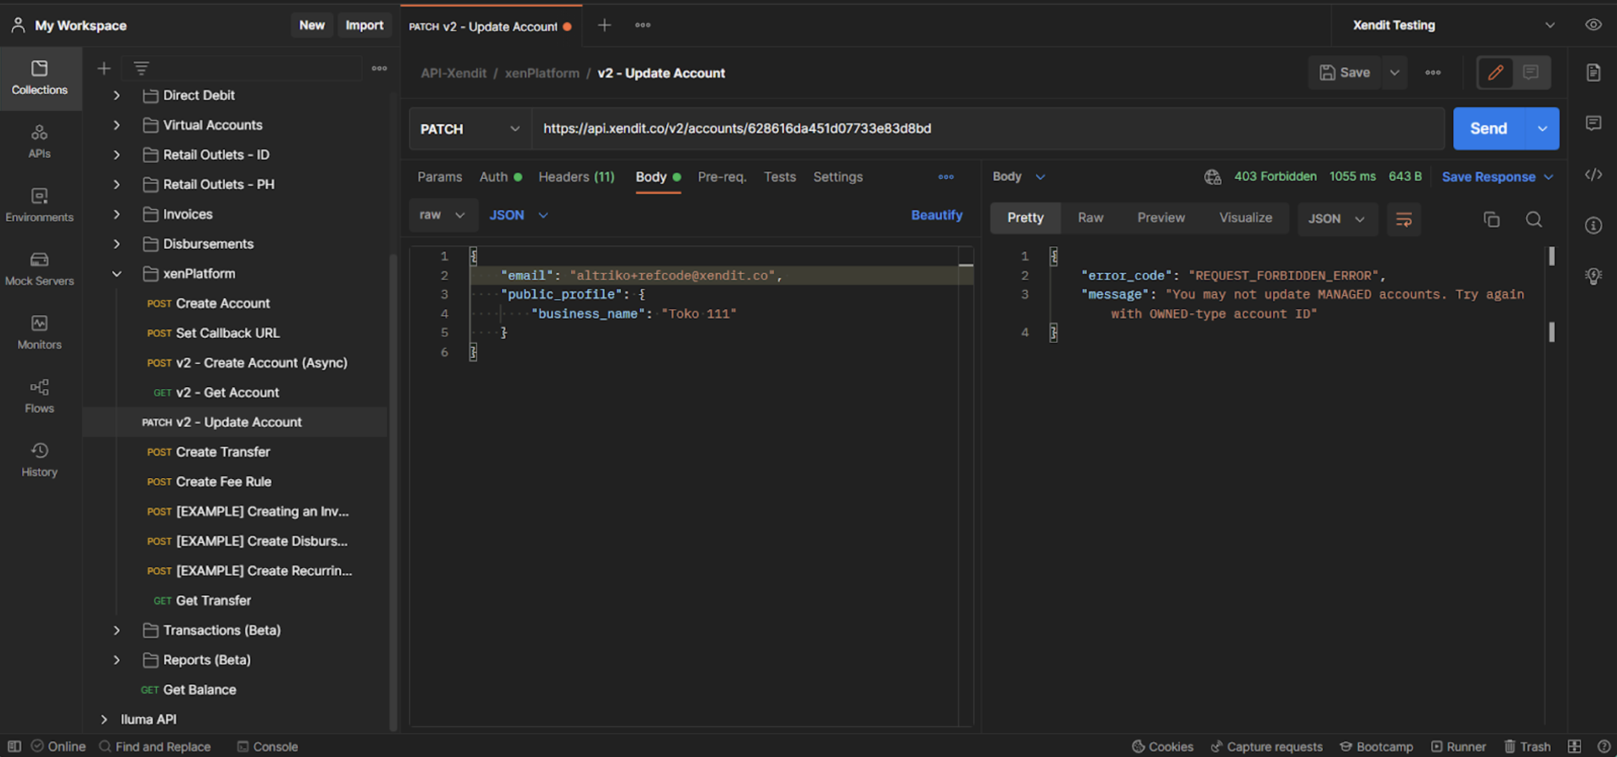
Task: Switch response view to Preview
Action: coord(1160,218)
